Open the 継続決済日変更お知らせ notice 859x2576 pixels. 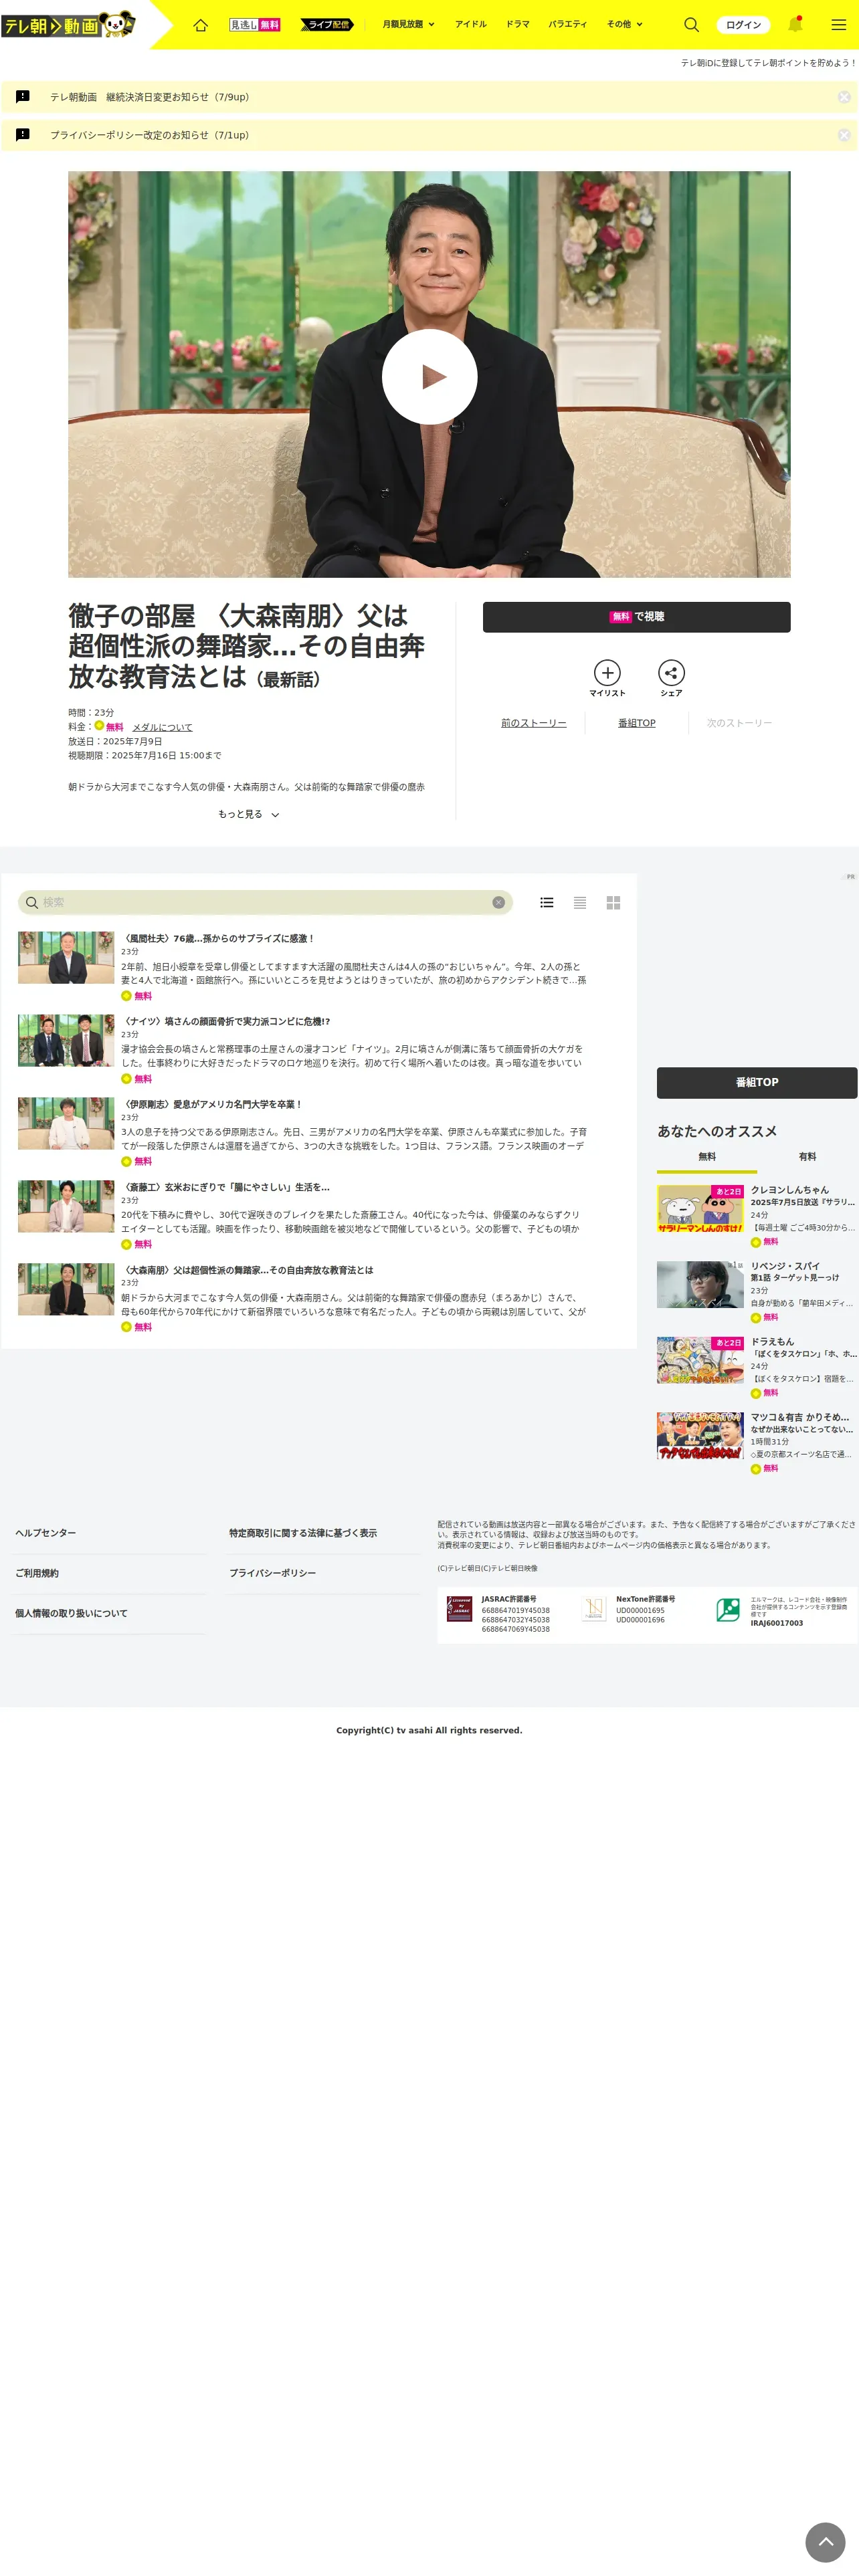pos(150,97)
